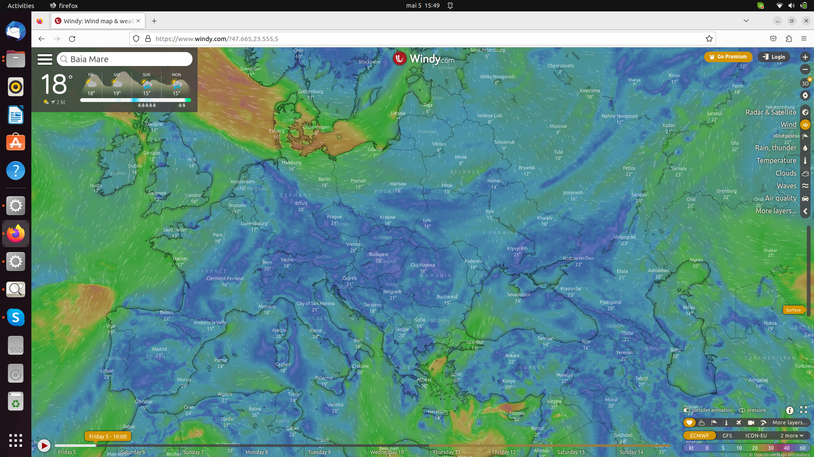
Task: Switch forecast model to GFS
Action: point(727,435)
